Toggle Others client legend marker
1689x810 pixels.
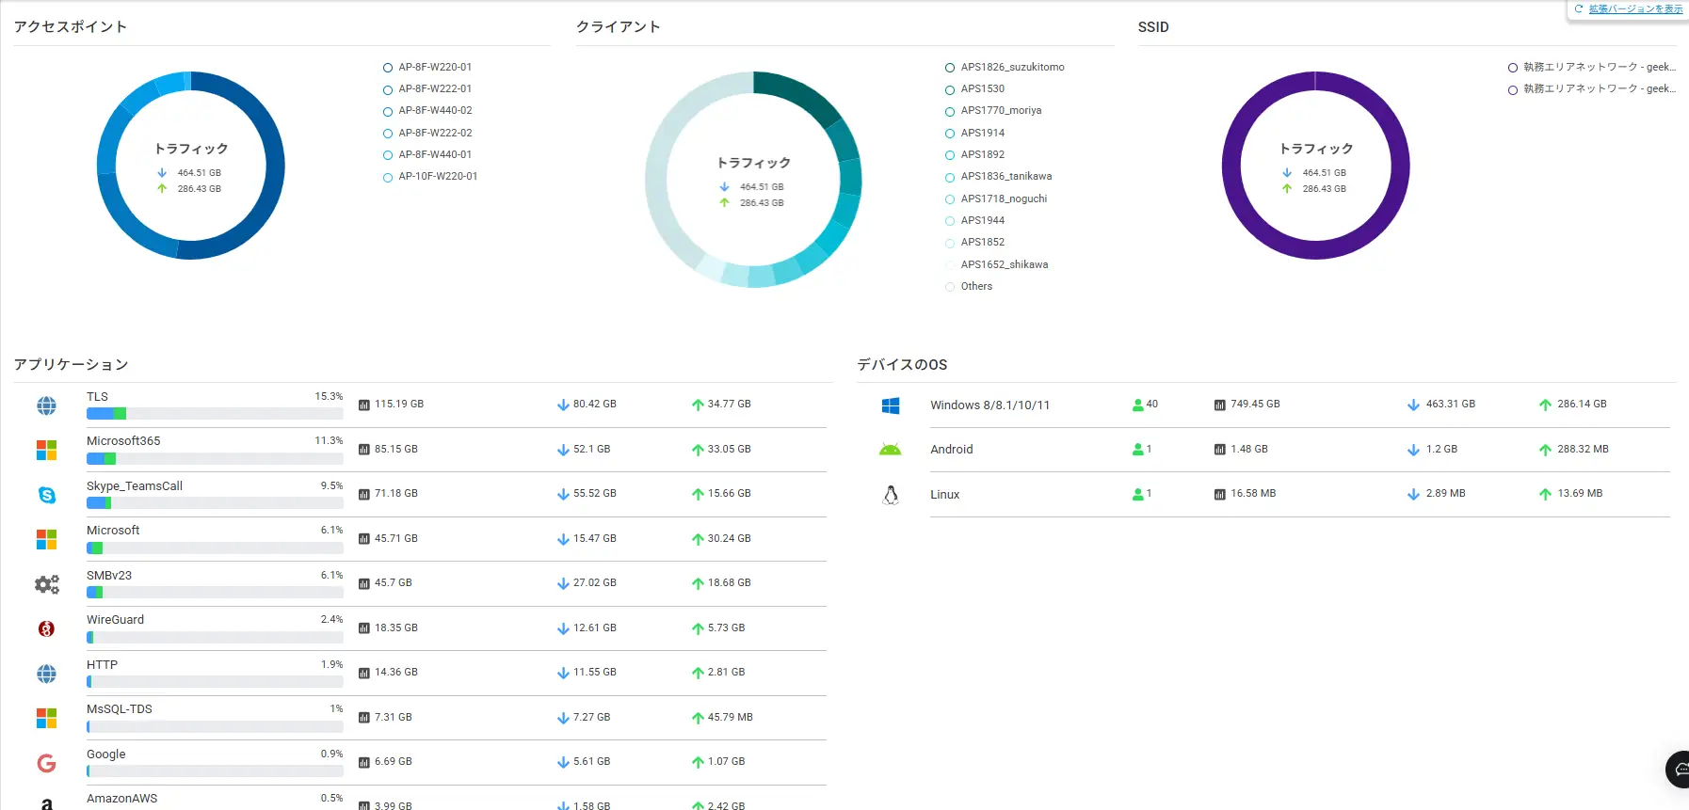tap(950, 287)
